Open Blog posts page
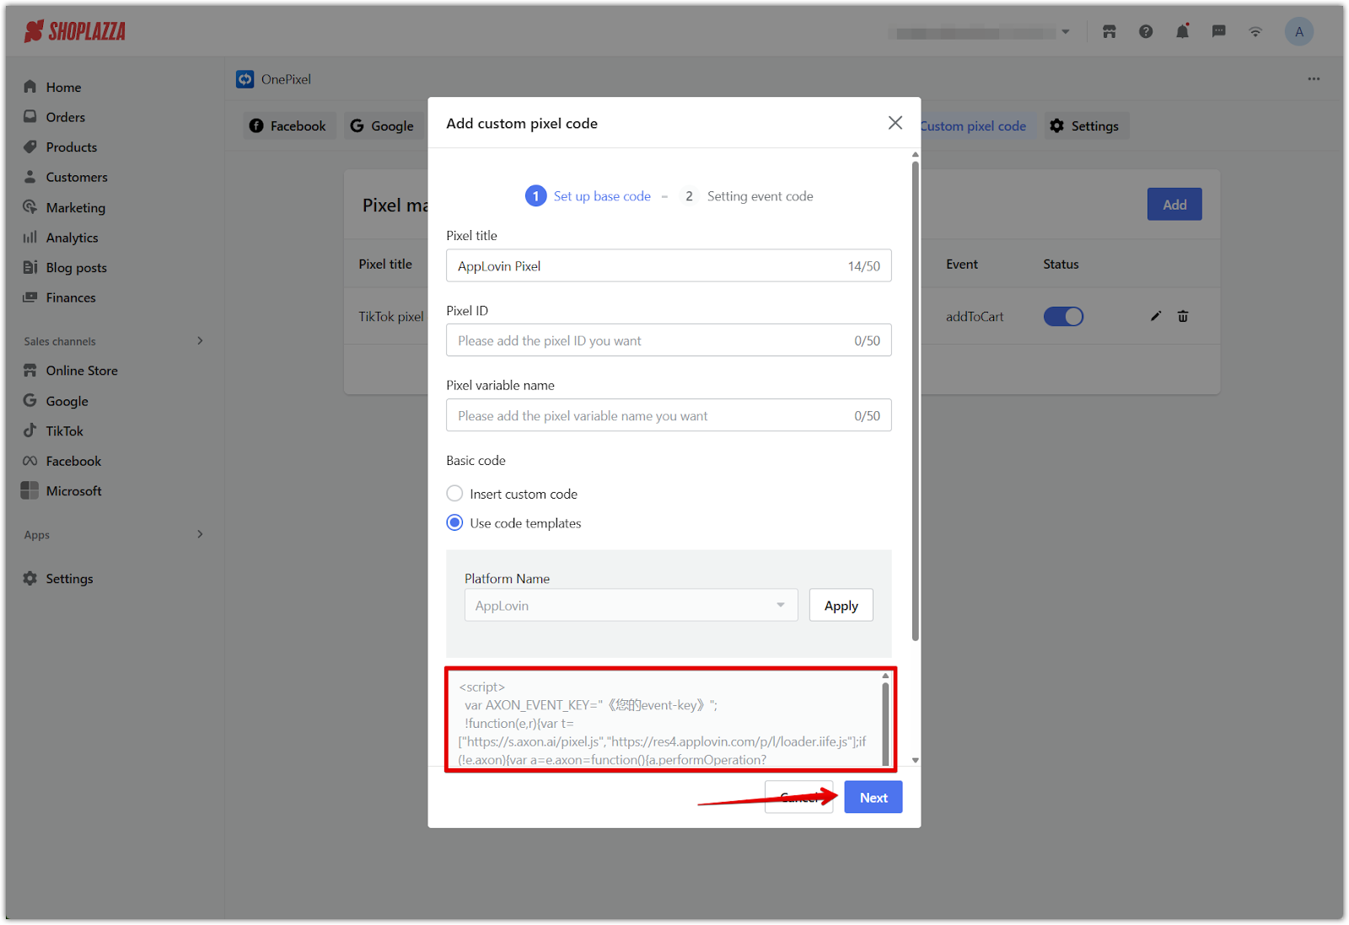 (x=76, y=268)
